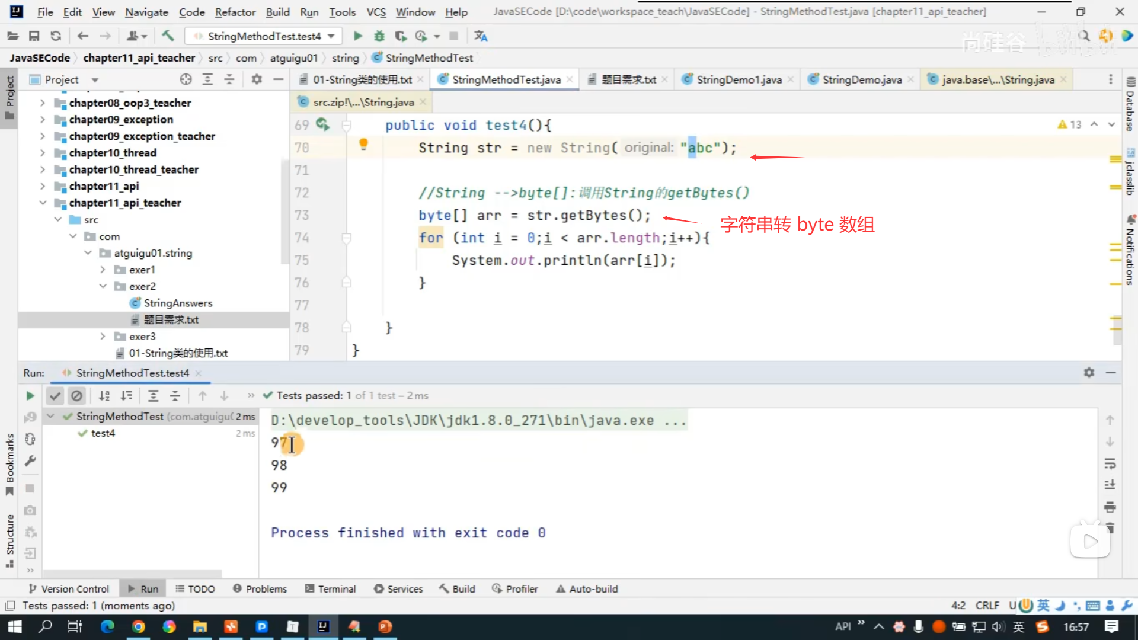Screen dimensions: 1138x640
Task: Open the Refactor menu
Action: (235, 12)
